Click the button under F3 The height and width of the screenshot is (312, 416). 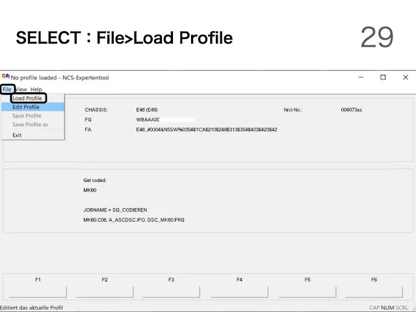(x=171, y=292)
